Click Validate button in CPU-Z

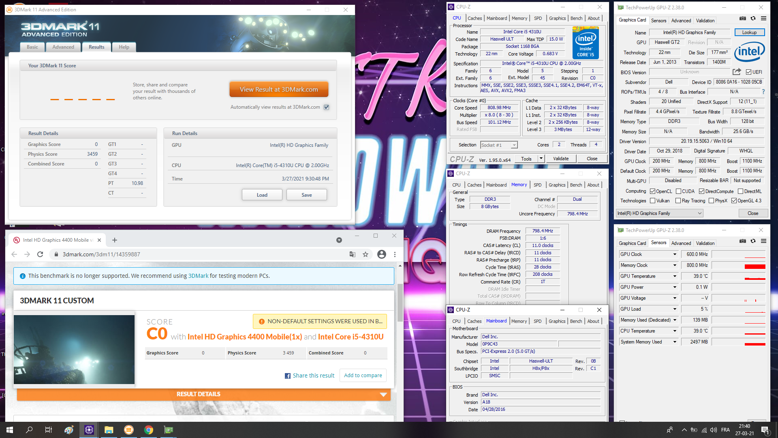[561, 159]
